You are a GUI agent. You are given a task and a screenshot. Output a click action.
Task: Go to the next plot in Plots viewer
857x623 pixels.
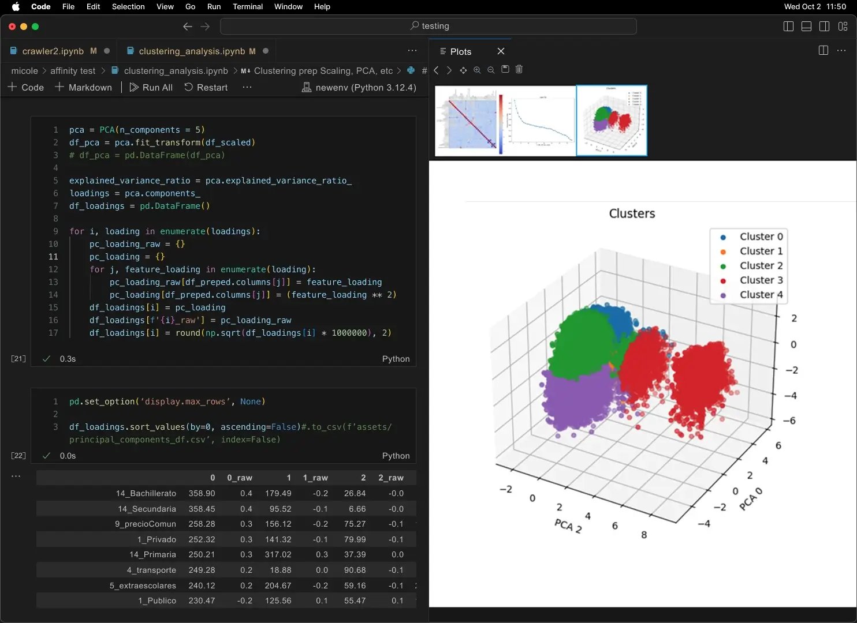[x=449, y=70]
